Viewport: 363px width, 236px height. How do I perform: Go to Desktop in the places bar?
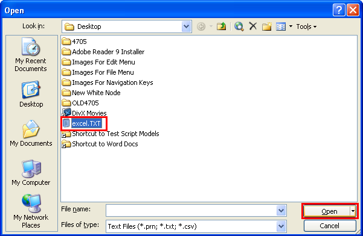pos(31,94)
